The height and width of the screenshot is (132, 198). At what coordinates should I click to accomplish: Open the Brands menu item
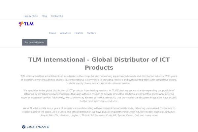coord(79,33)
